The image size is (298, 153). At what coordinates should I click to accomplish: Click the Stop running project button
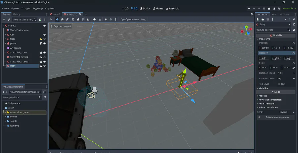(259, 8)
